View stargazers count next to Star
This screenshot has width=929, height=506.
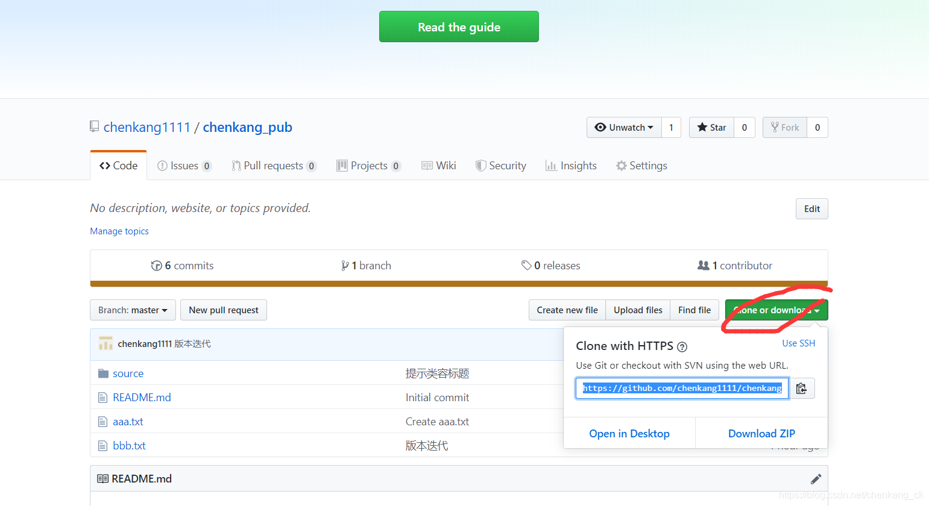point(745,127)
